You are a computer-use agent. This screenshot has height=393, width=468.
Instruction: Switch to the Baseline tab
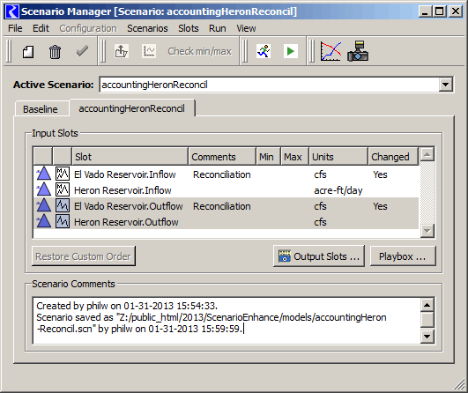click(41, 109)
